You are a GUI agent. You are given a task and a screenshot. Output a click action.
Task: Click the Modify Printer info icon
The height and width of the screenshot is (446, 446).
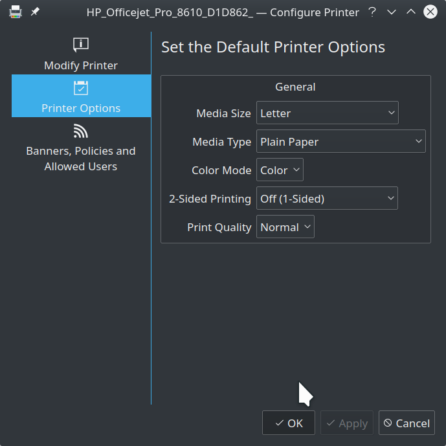(81, 45)
